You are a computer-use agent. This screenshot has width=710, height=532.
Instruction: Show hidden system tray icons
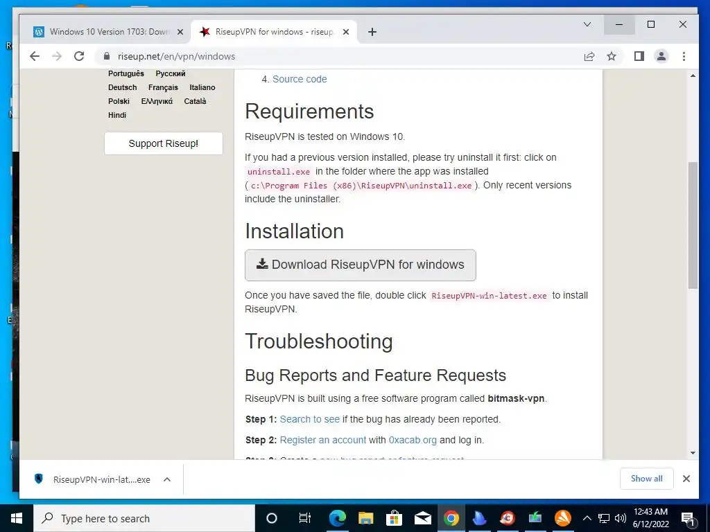[x=587, y=518]
